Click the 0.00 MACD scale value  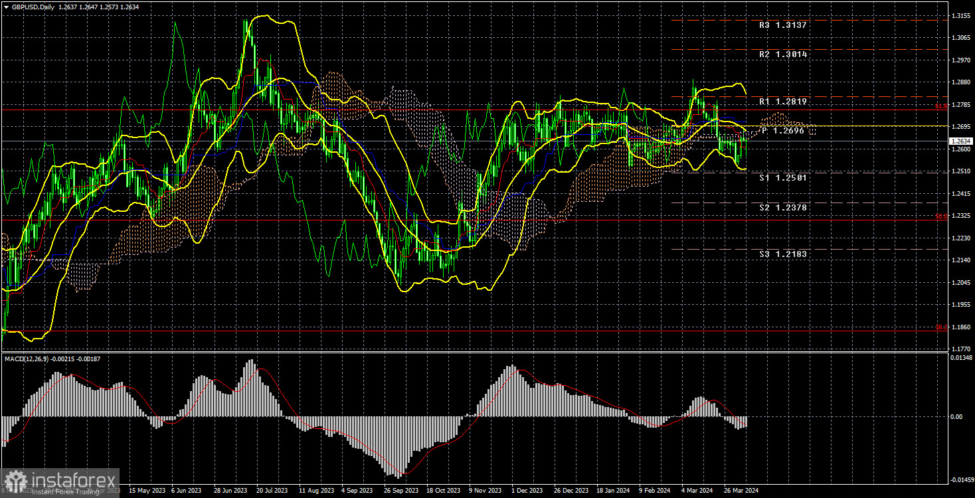pyautogui.click(x=958, y=417)
